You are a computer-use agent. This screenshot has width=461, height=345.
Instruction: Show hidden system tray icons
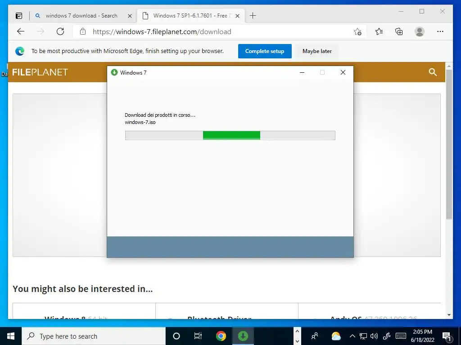[352, 336]
